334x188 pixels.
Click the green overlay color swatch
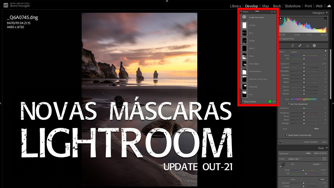pyautogui.click(x=270, y=102)
